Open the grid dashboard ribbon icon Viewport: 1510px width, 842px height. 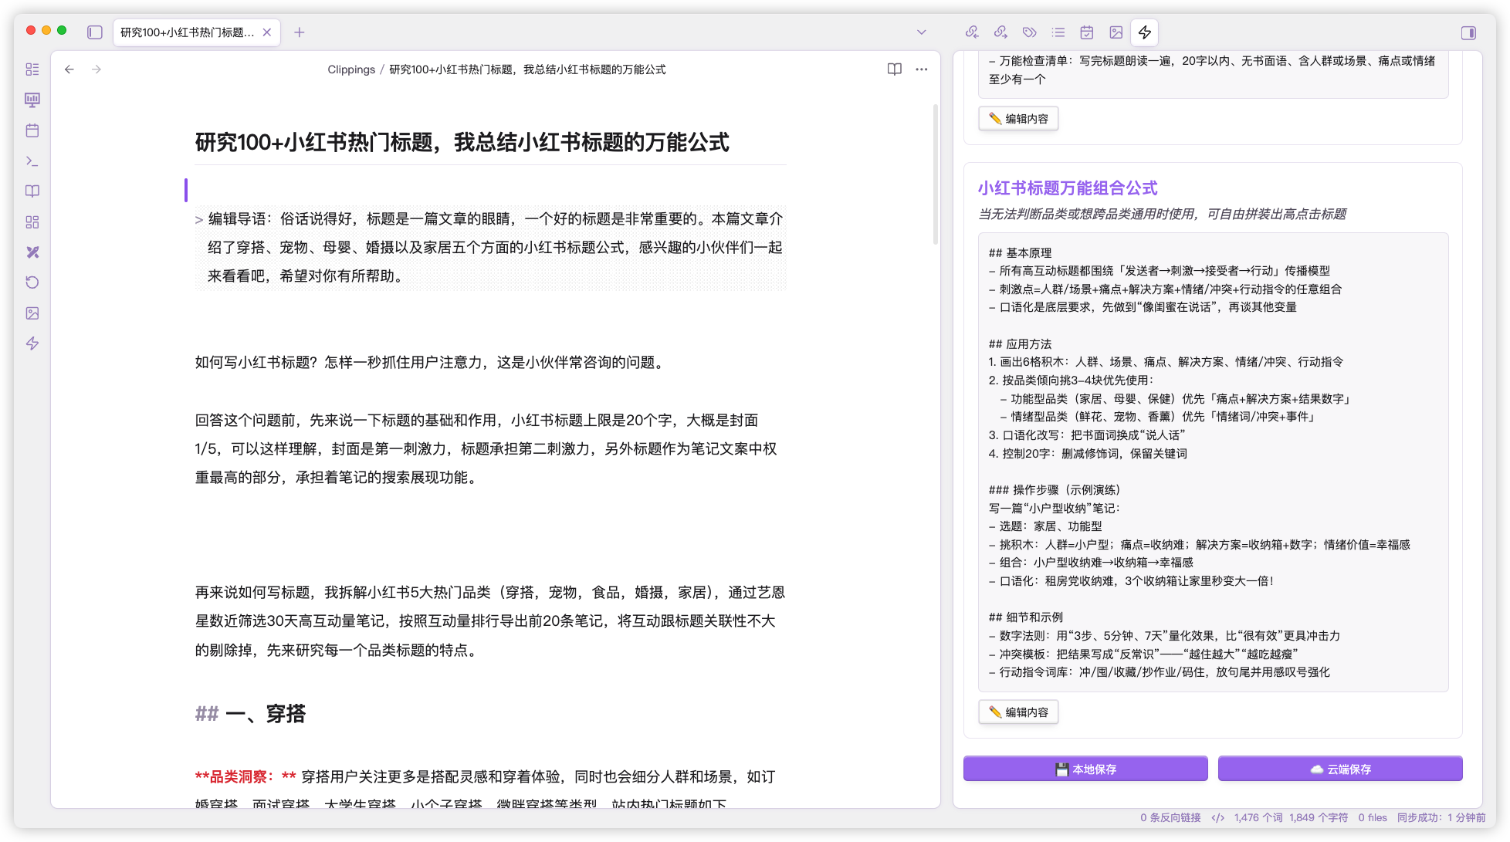[32, 222]
